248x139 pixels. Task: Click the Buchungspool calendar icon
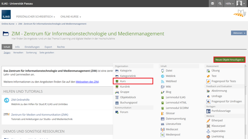[x=117, y=103]
